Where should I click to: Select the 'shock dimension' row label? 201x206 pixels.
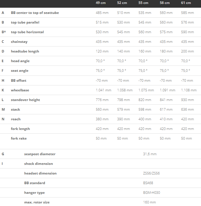(x=39, y=164)
